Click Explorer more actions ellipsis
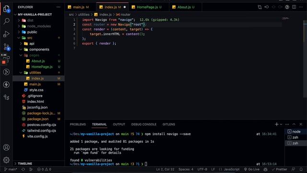The width and height of the screenshot is (307, 173). click(59, 7)
